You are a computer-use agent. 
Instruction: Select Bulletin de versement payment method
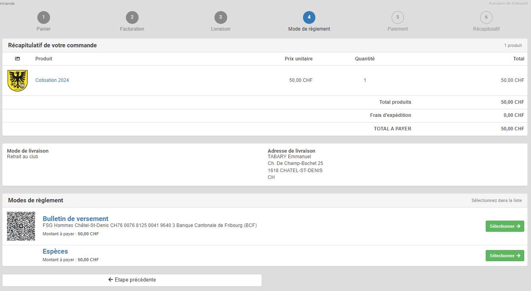pyautogui.click(x=504, y=226)
